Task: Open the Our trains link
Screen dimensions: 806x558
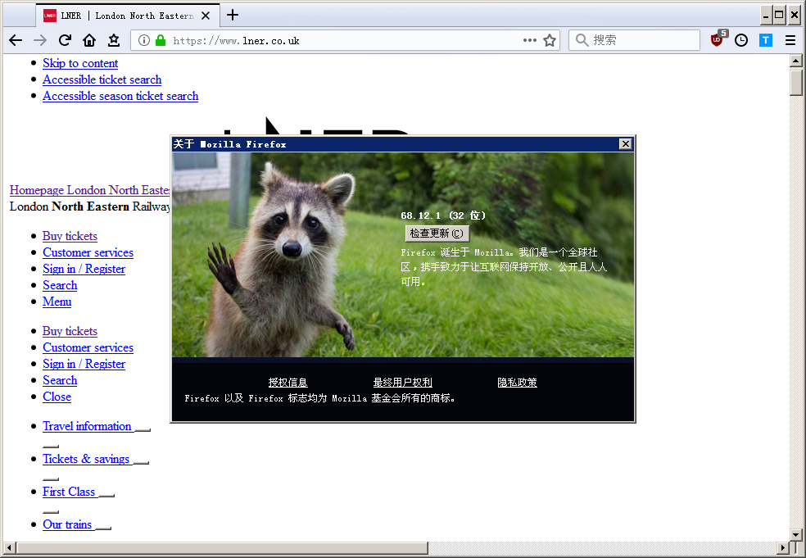Action: click(x=67, y=524)
